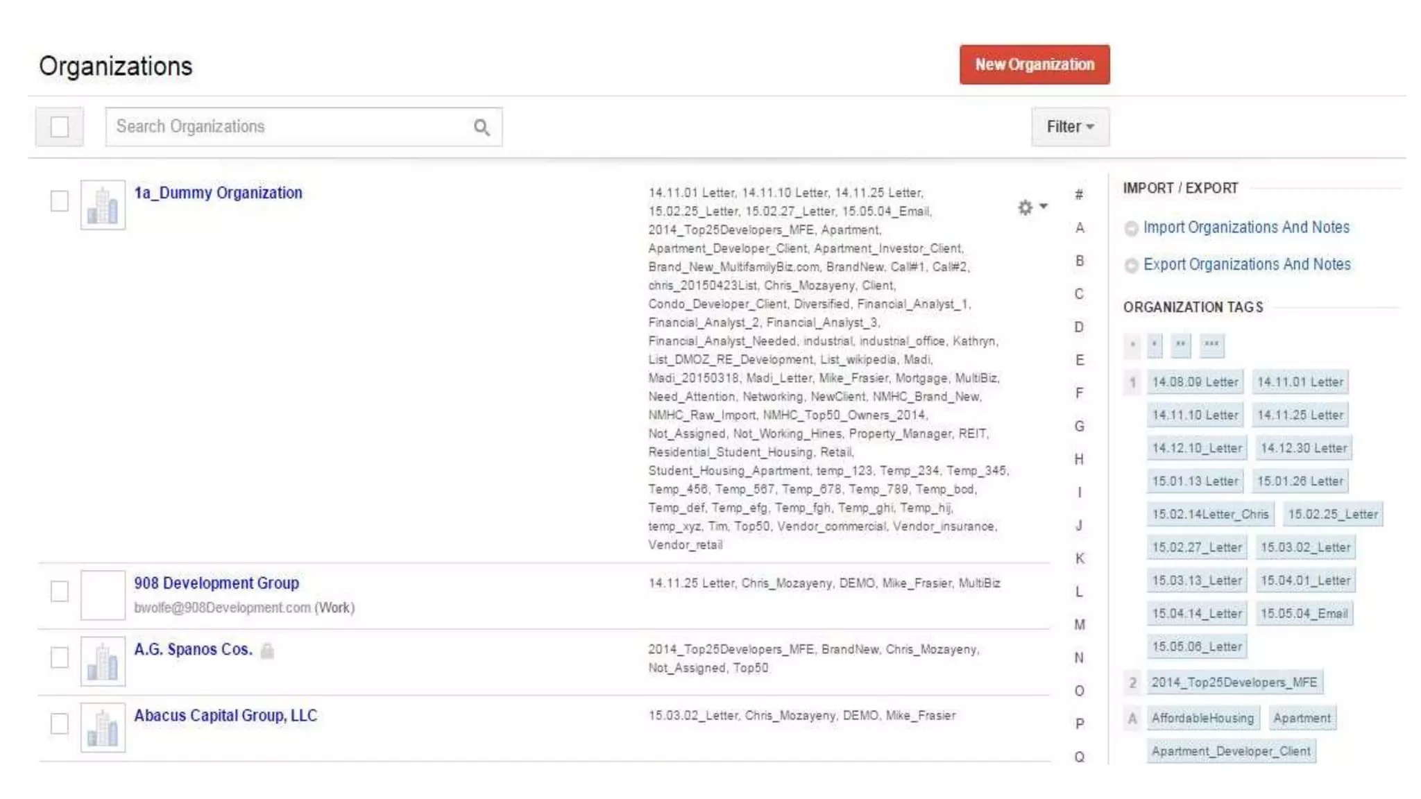Toggle the select-all organizations checkbox
The height and width of the screenshot is (799, 1421).
[x=60, y=127]
